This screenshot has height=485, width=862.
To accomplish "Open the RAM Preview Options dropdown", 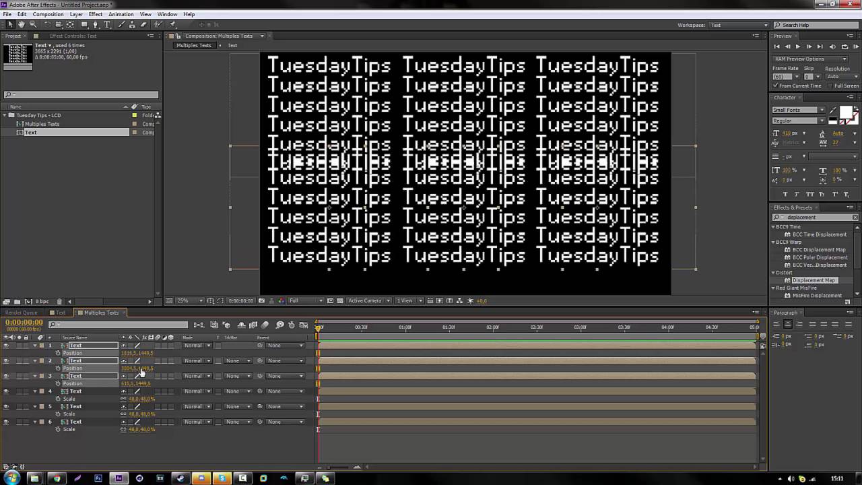I will point(811,59).
